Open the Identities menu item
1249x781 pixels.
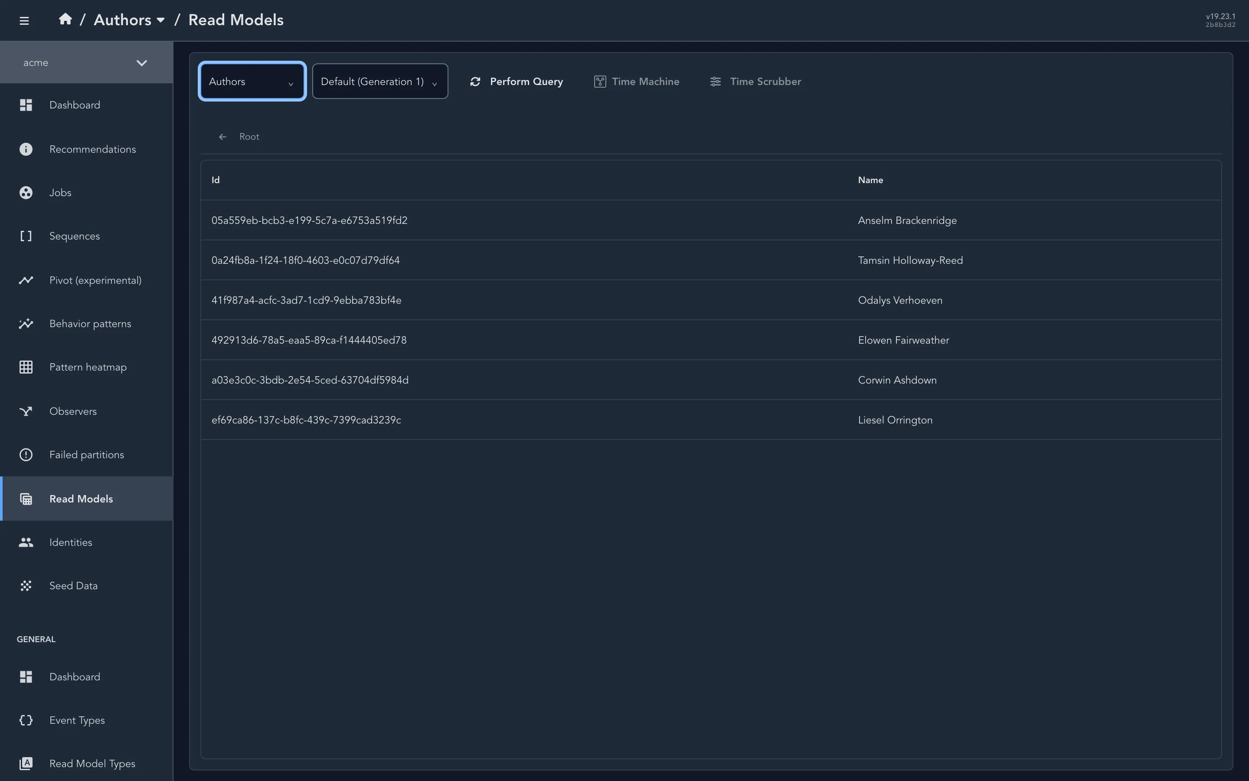coord(86,542)
